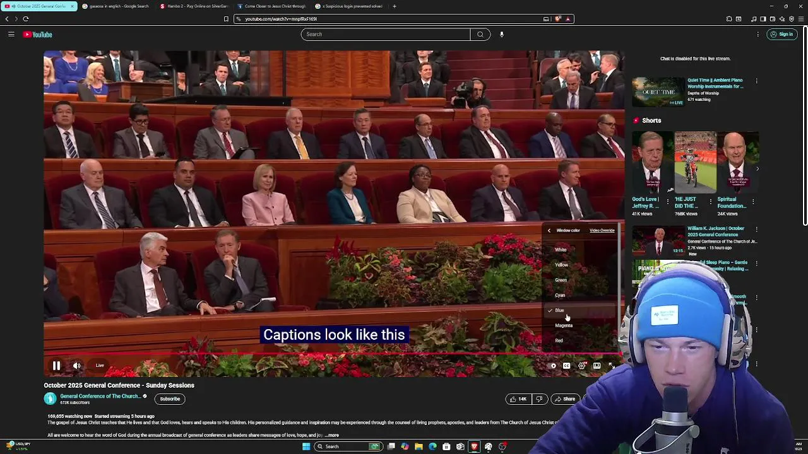Image resolution: width=808 pixels, height=454 pixels.
Task: Go to YouTube home via the logo
Action: tap(38, 34)
